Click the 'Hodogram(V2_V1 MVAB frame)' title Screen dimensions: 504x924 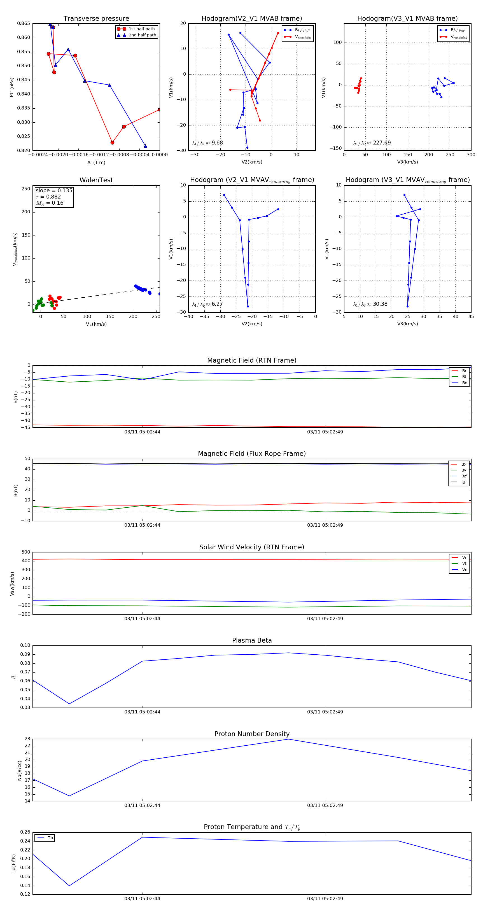click(252, 19)
